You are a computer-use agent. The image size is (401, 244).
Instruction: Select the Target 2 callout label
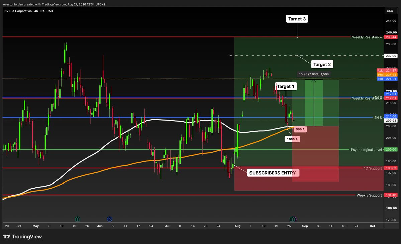point(322,65)
